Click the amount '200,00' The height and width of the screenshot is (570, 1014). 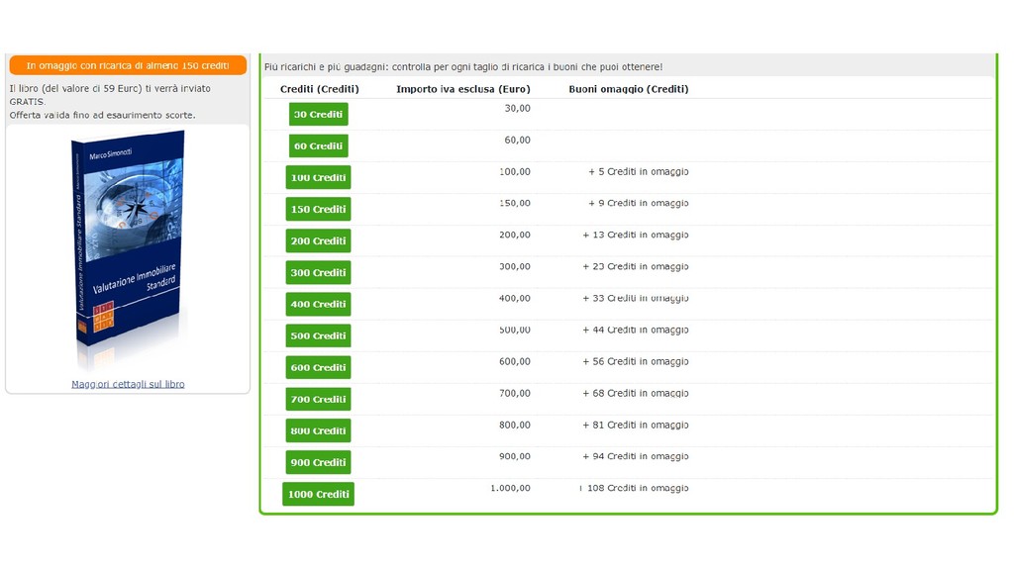pyautogui.click(x=515, y=235)
